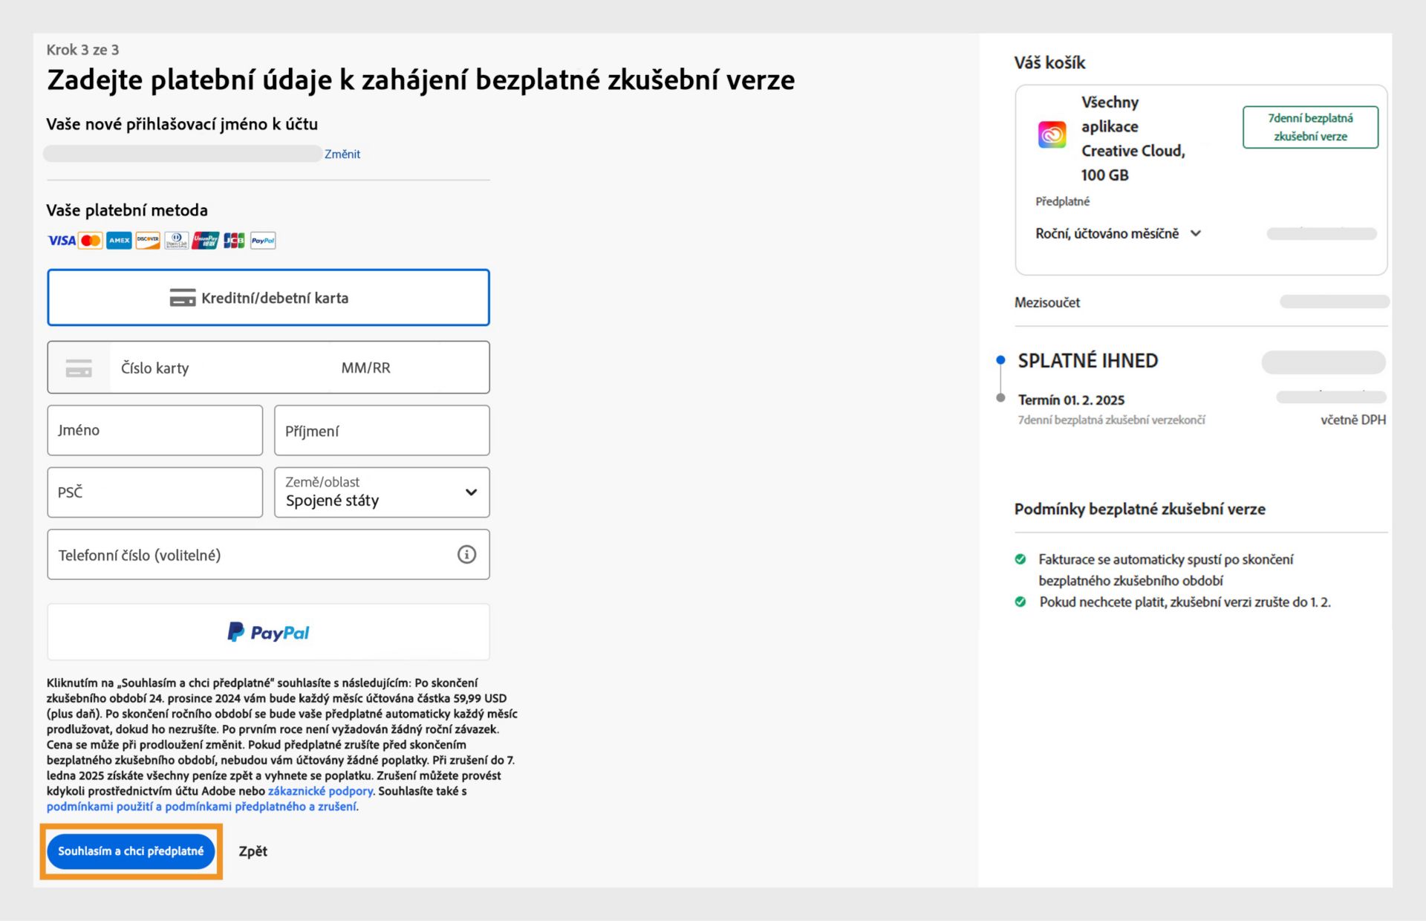1426x921 pixels.
Task: Click the včetně DPH text
Action: click(x=1353, y=420)
